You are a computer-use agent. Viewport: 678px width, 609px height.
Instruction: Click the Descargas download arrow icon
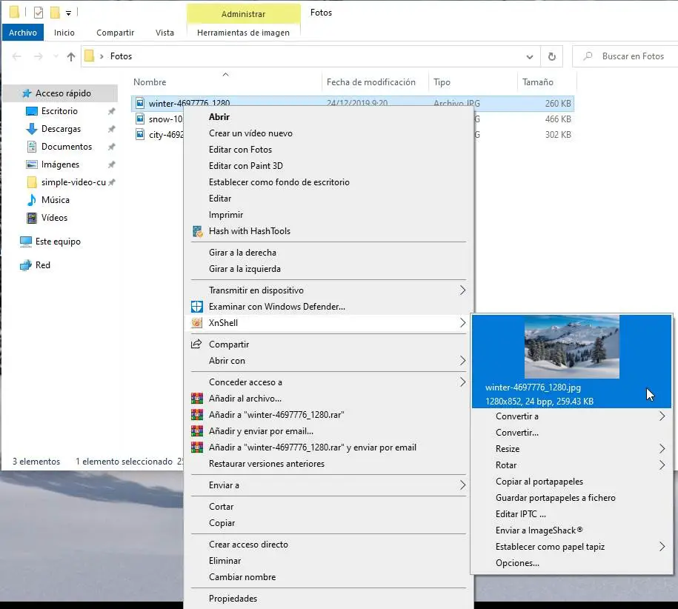[x=32, y=129]
